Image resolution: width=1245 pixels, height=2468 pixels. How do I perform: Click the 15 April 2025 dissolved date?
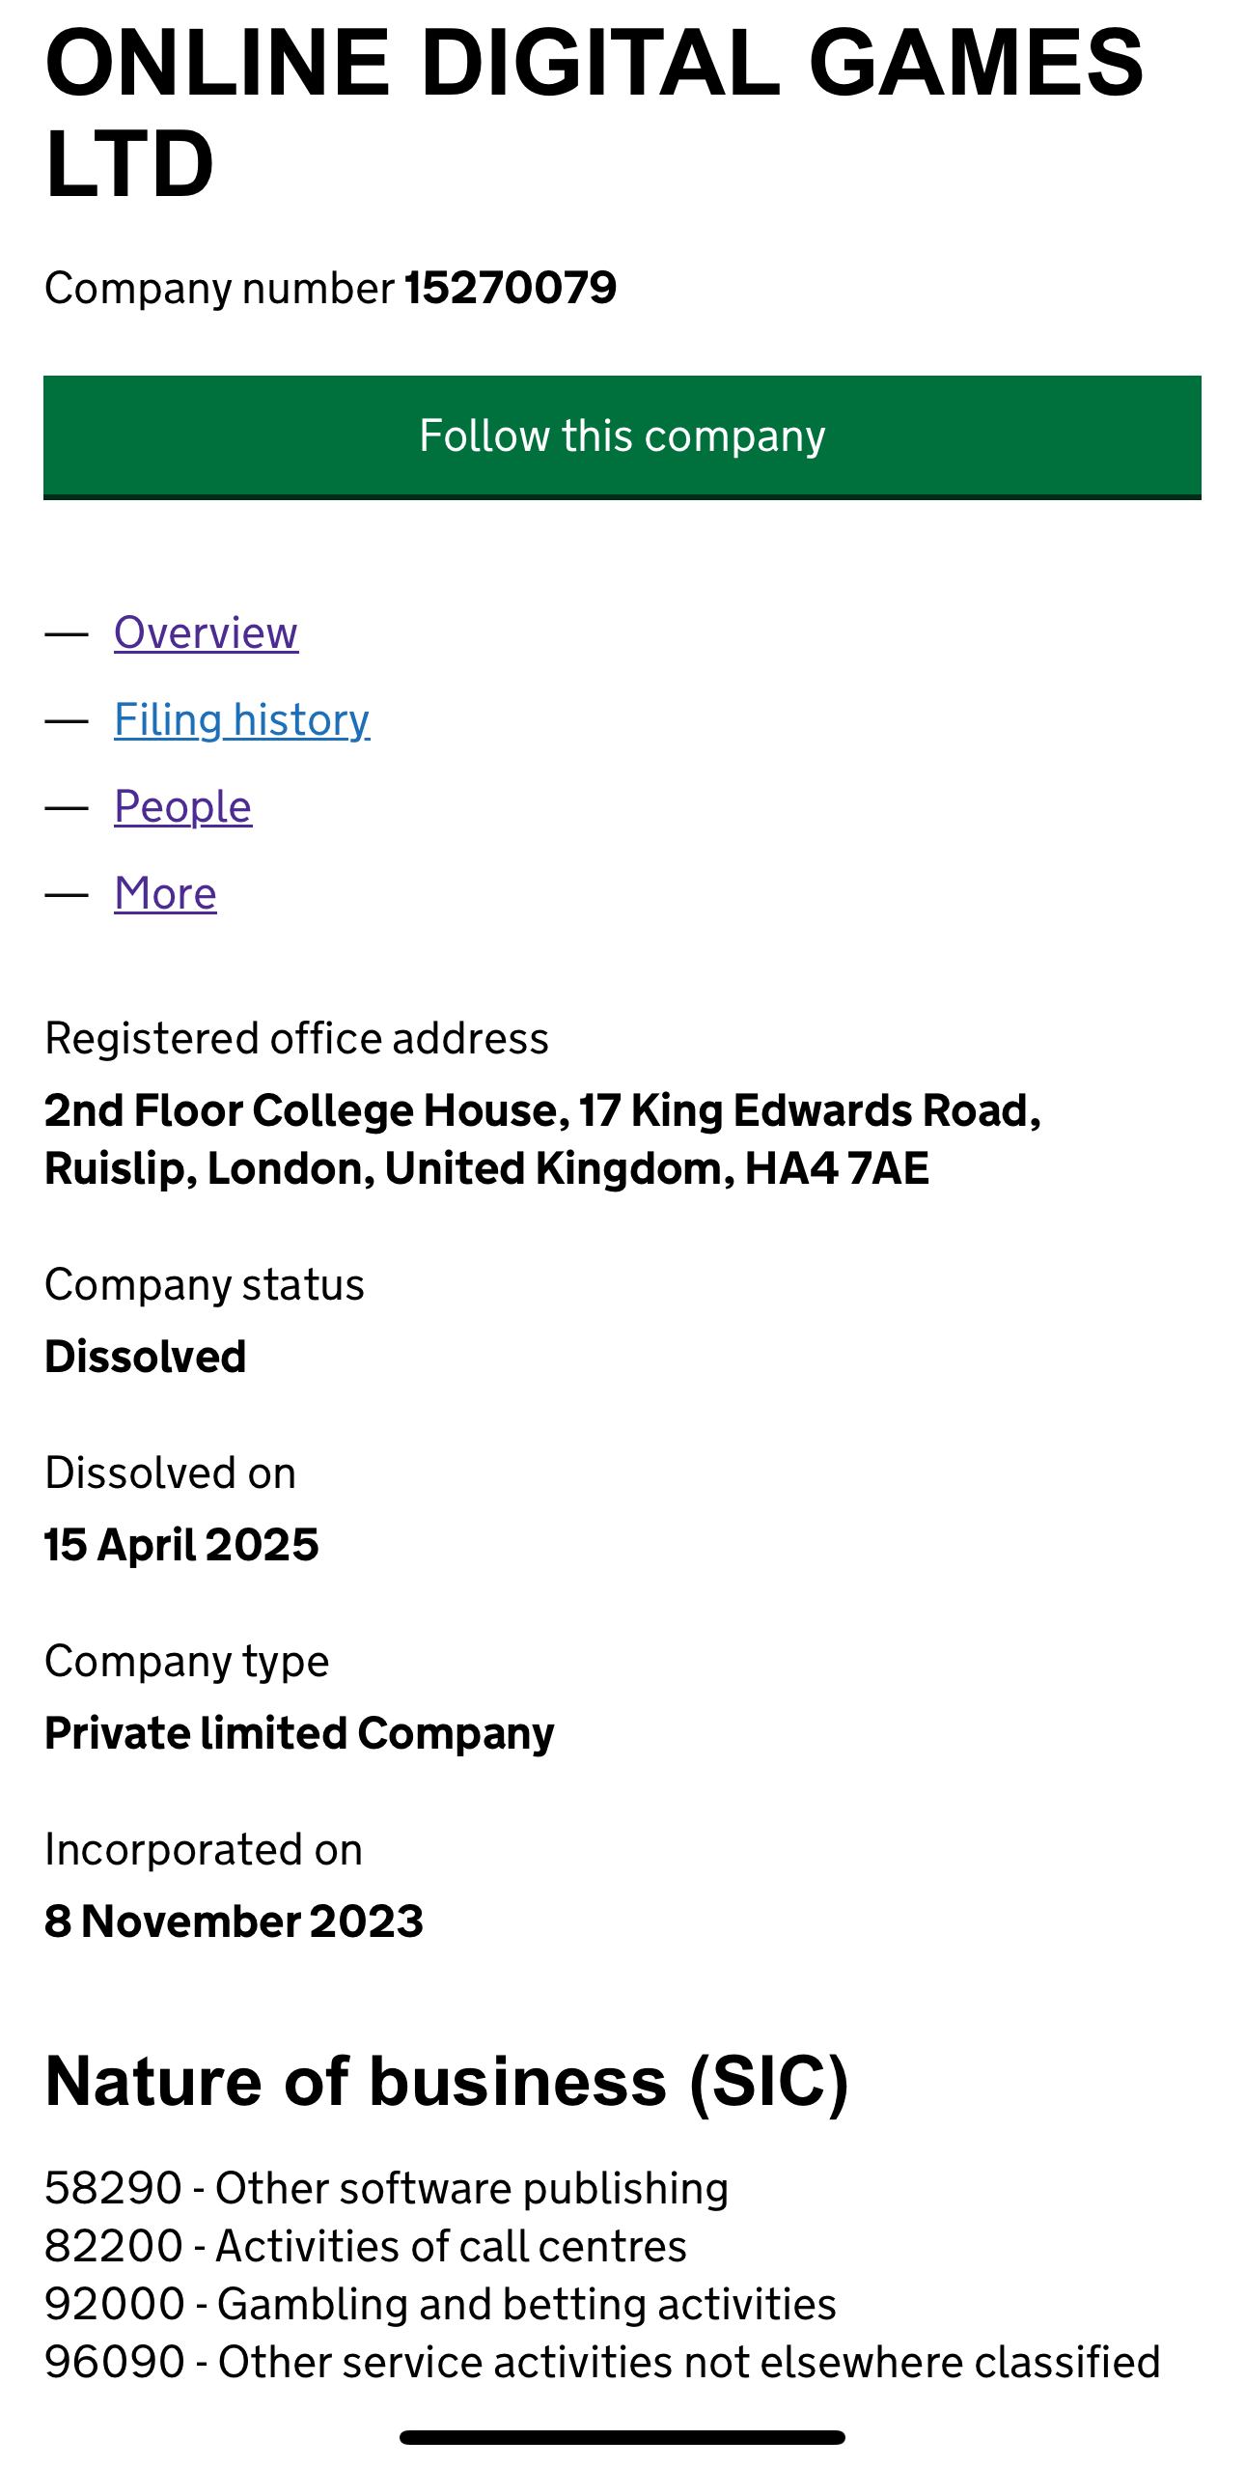coord(181,1545)
